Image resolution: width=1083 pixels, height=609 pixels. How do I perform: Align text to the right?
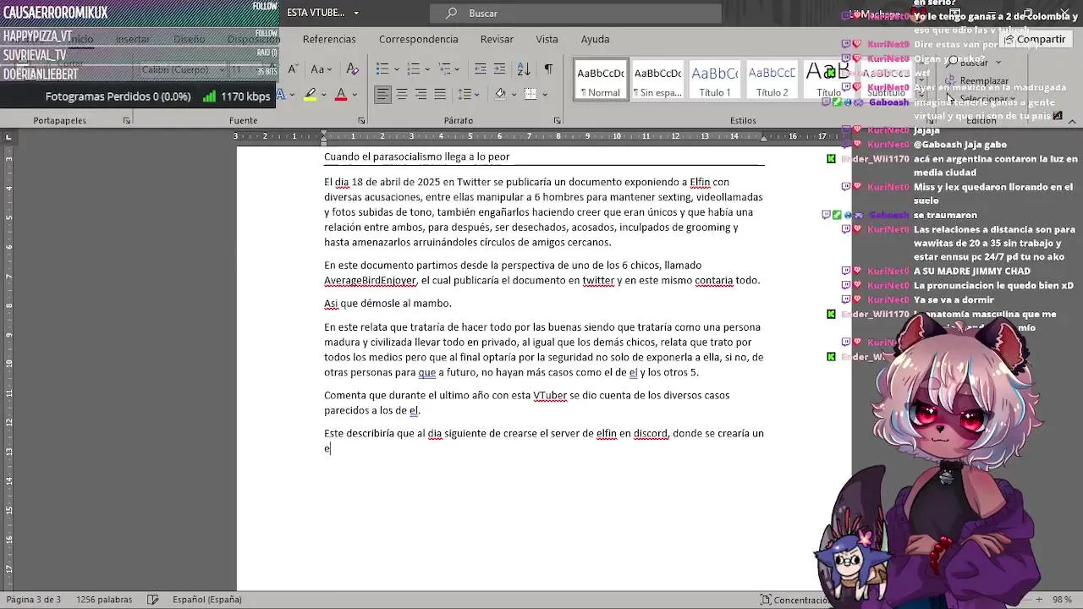421,95
